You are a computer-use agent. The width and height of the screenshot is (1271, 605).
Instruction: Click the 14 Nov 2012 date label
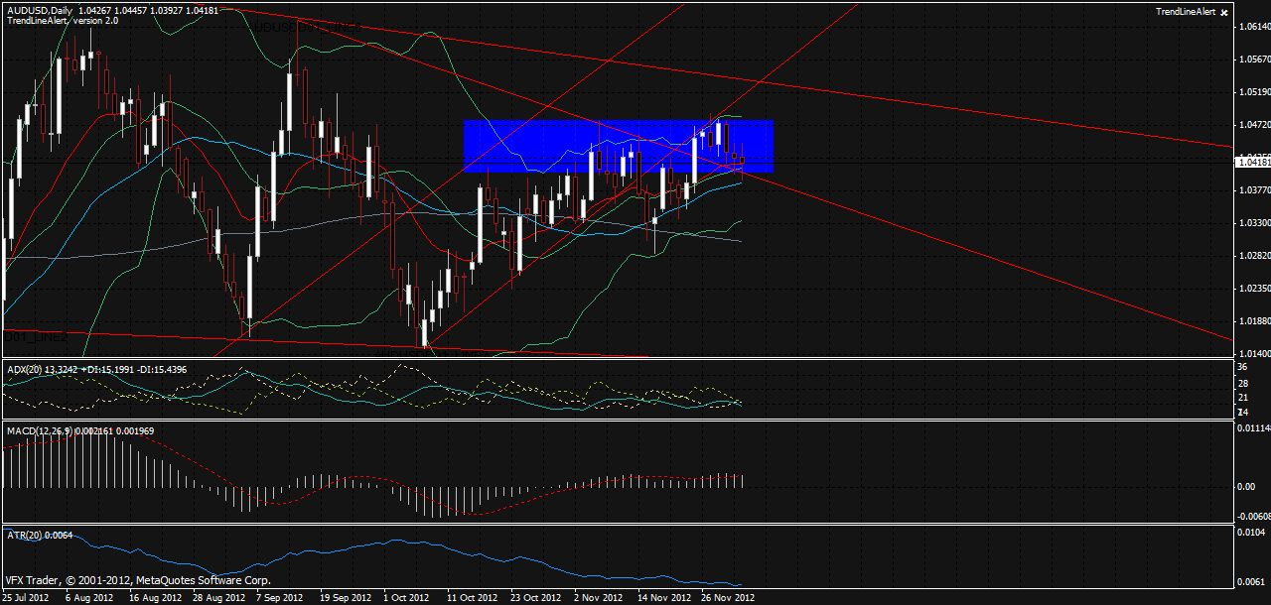(663, 598)
